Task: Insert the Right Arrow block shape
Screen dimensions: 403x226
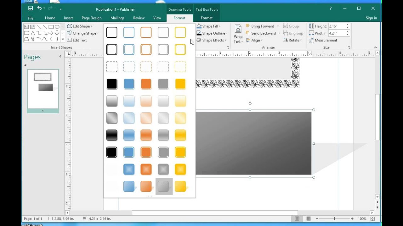Action: tap(51, 33)
